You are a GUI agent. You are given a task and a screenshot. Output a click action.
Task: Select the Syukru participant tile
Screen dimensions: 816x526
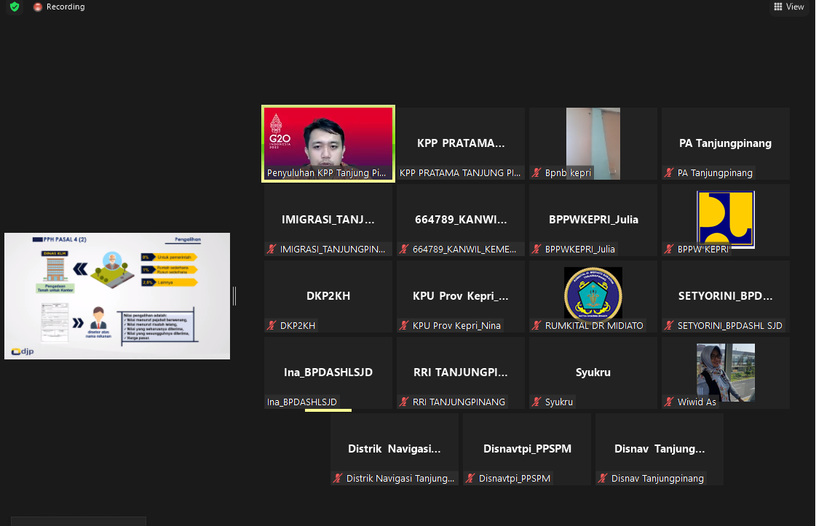pyautogui.click(x=593, y=372)
